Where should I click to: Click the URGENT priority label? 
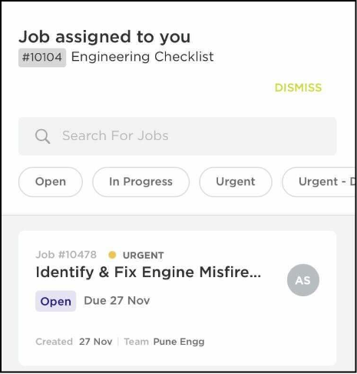click(x=144, y=255)
